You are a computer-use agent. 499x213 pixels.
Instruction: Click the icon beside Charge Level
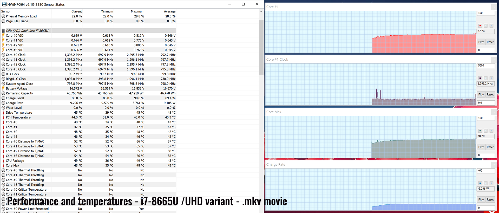(x=3, y=98)
